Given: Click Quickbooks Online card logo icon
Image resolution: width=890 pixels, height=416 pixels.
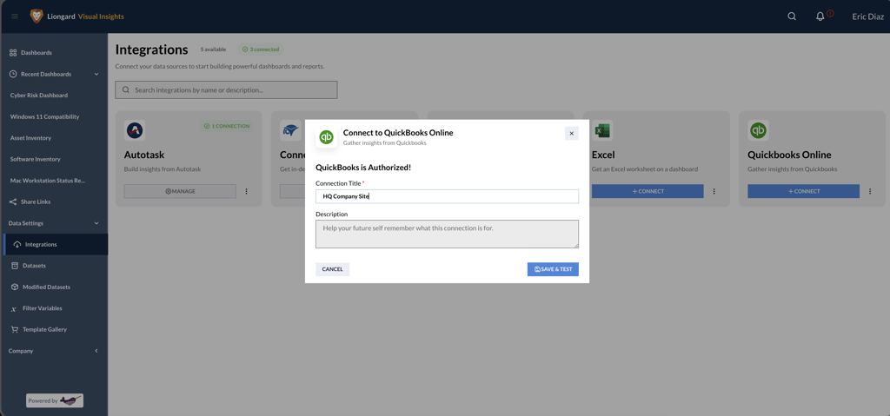Looking at the screenshot, I should coord(758,130).
